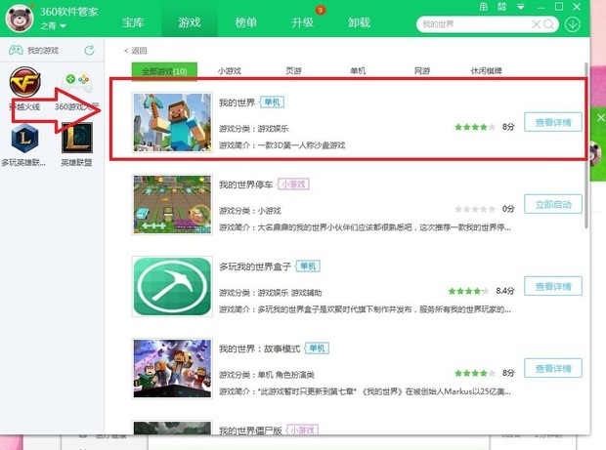Go back with the 返回 link

136,51
